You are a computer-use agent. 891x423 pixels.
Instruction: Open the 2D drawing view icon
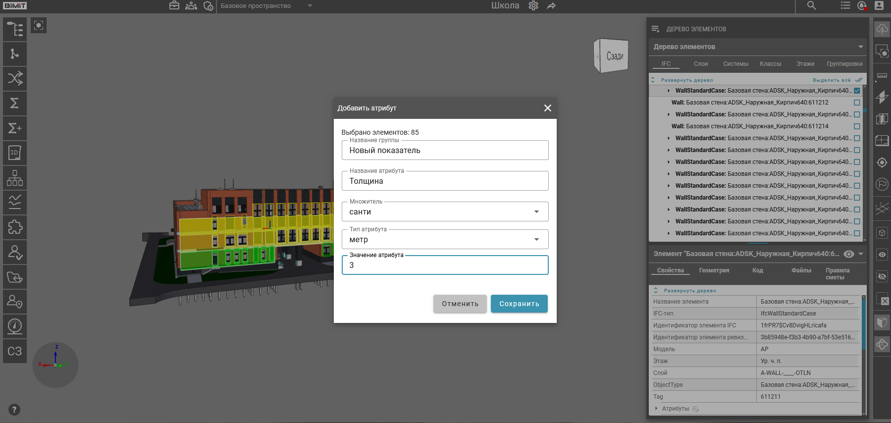(15, 153)
